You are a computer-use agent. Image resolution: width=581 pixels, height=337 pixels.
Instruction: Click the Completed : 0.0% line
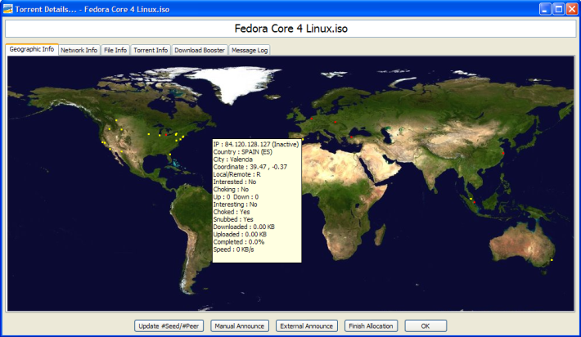pos(239,242)
